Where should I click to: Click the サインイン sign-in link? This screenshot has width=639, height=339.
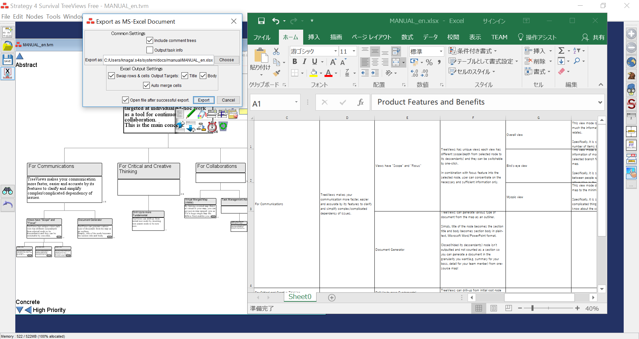[494, 21]
